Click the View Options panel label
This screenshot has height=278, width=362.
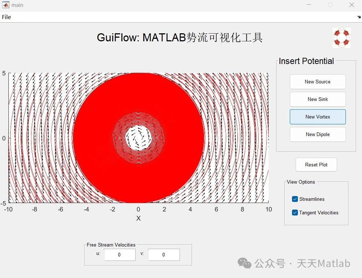point(301,182)
